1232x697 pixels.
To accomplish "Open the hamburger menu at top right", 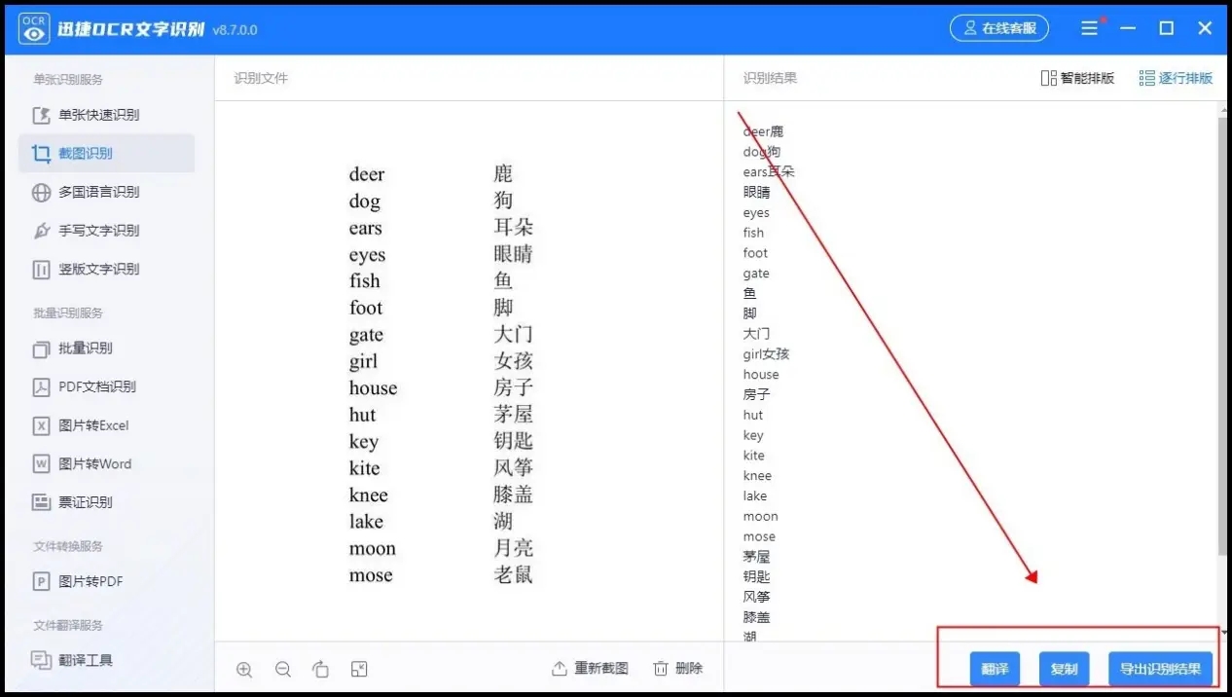I will pos(1089,27).
